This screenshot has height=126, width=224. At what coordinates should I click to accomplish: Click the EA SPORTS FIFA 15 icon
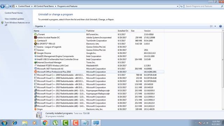35,44
